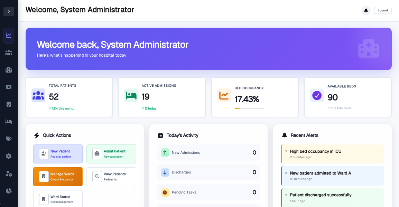Open New Patient to register a patient
The width and height of the screenshot is (399, 207).
58,154
